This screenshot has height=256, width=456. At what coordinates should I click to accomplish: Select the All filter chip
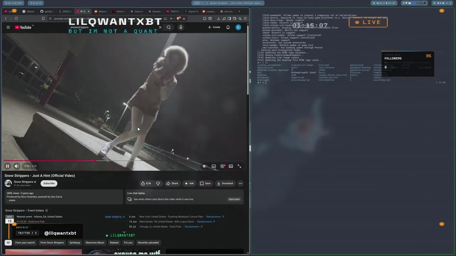tap(8, 242)
